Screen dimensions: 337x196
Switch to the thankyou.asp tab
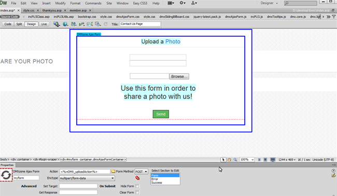click(52, 10)
